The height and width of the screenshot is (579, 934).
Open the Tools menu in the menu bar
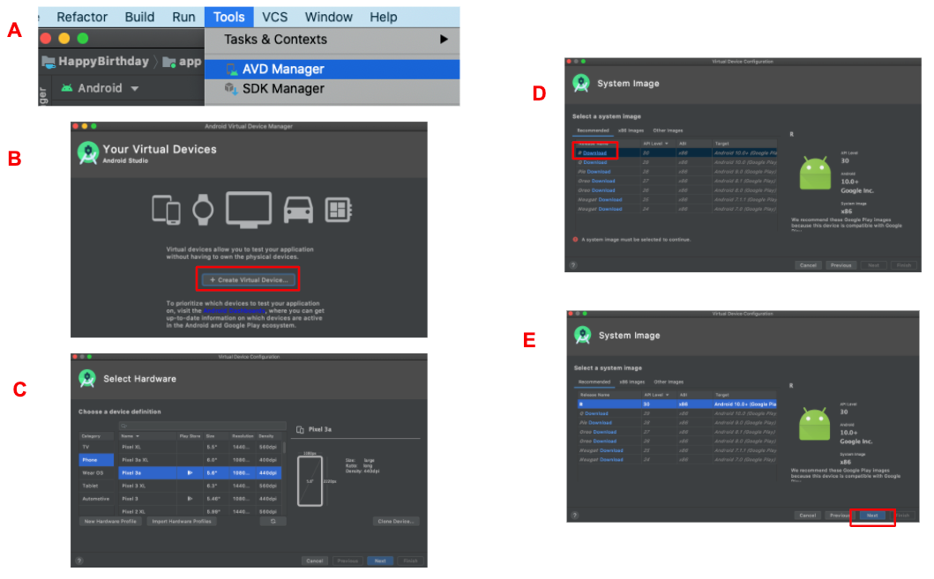pyautogui.click(x=228, y=18)
